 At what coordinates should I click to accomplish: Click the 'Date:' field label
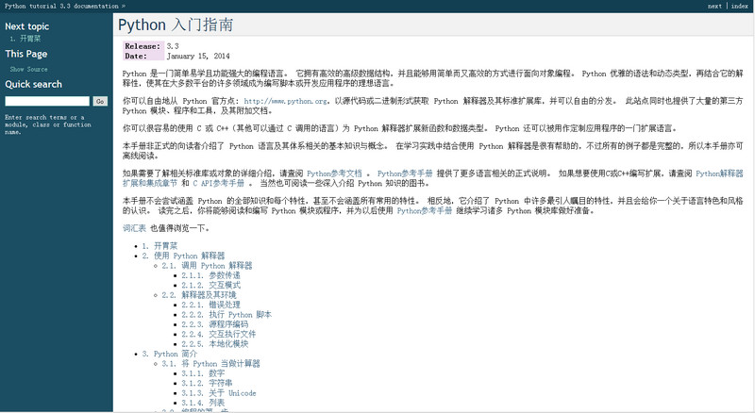click(x=136, y=56)
